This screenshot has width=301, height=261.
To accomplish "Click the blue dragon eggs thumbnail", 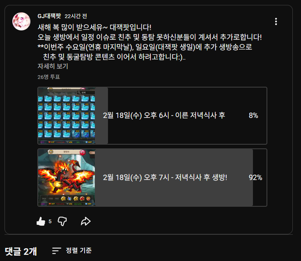I will (x=67, y=115).
